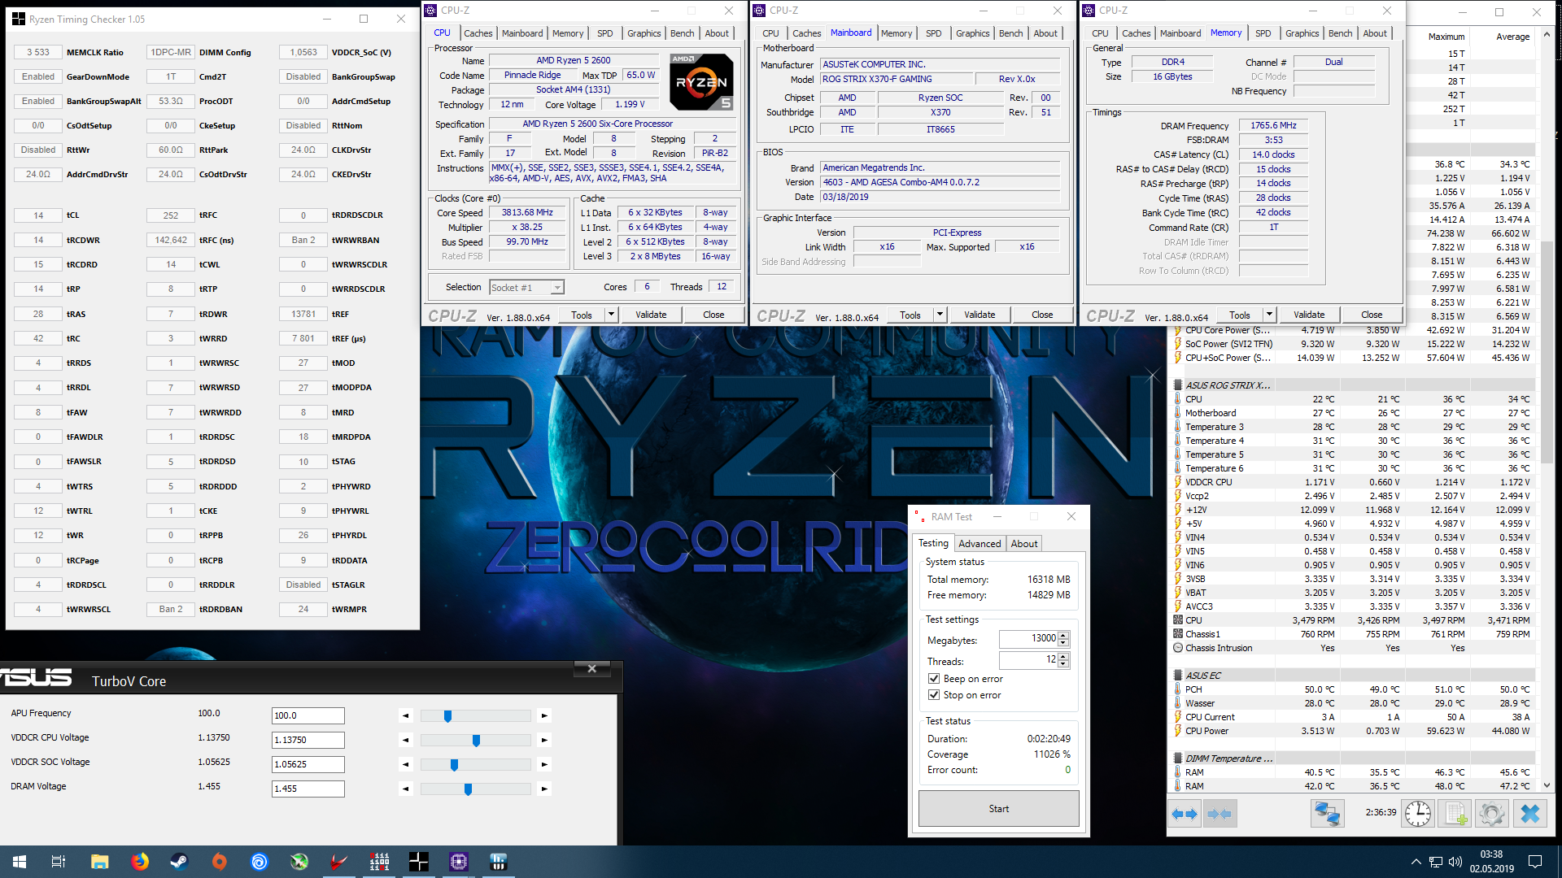Click Megabytes input field in RAM Test

click(1028, 639)
